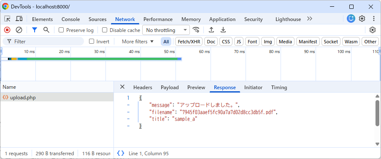Filter by Wasm requests
The image size is (381, 159).
pyautogui.click(x=351, y=42)
